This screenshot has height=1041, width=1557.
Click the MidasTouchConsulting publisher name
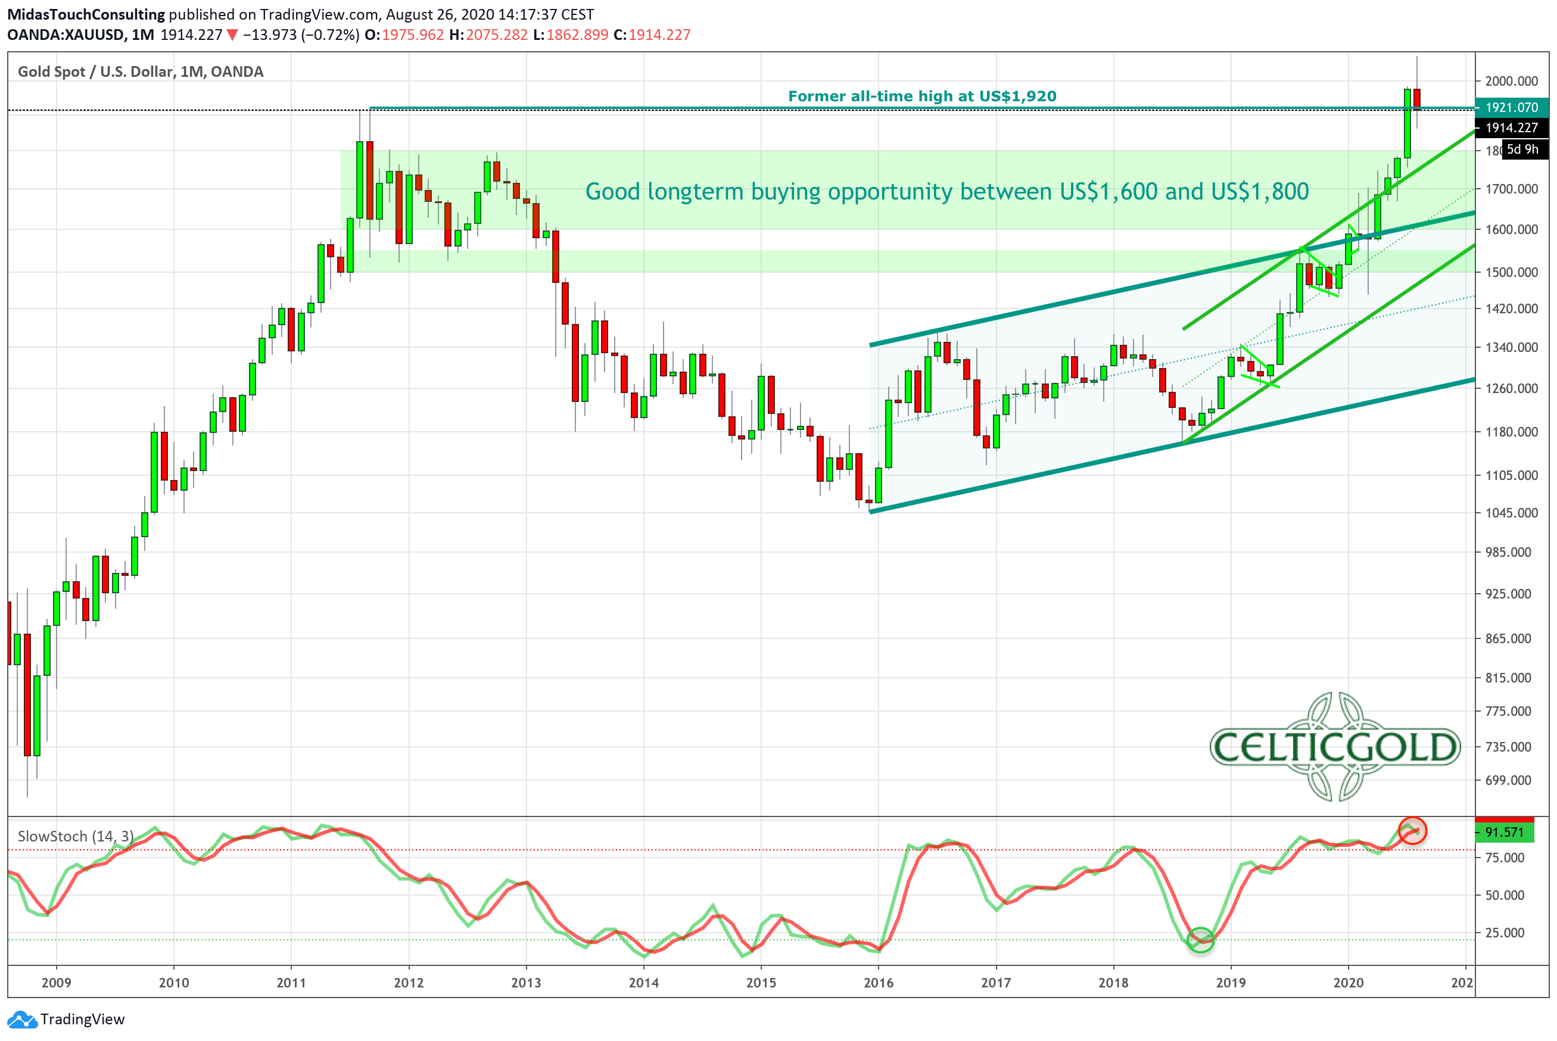point(86,15)
